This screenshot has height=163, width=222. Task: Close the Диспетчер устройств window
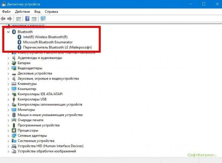point(217,4)
